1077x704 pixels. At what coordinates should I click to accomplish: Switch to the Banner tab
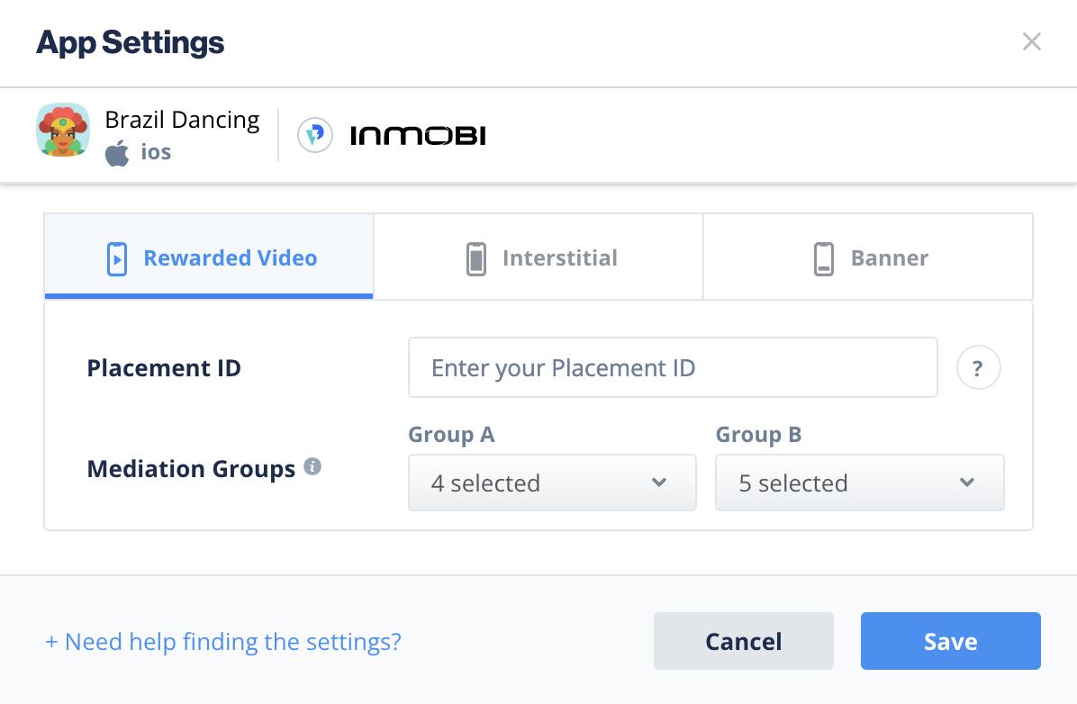pyautogui.click(x=868, y=257)
